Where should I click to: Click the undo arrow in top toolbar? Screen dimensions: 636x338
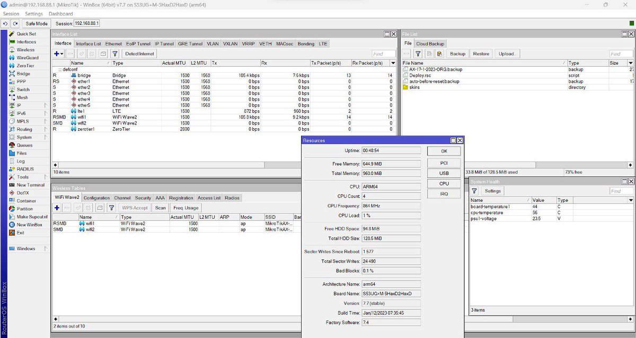5,23
